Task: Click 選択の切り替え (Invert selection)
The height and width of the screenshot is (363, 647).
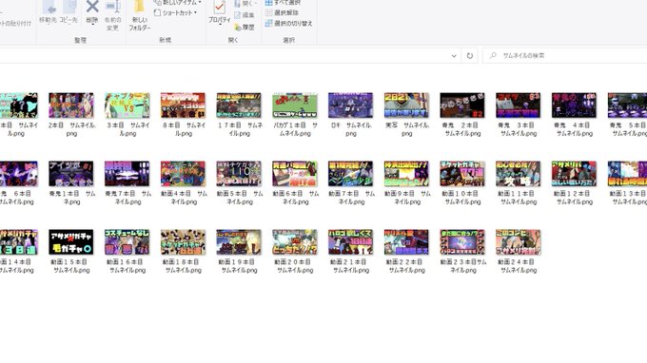Action: pyautogui.click(x=289, y=24)
